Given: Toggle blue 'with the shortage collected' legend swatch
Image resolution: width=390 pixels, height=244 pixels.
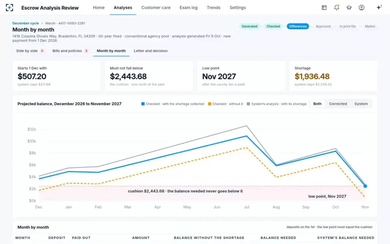Looking at the screenshot, I should point(143,104).
